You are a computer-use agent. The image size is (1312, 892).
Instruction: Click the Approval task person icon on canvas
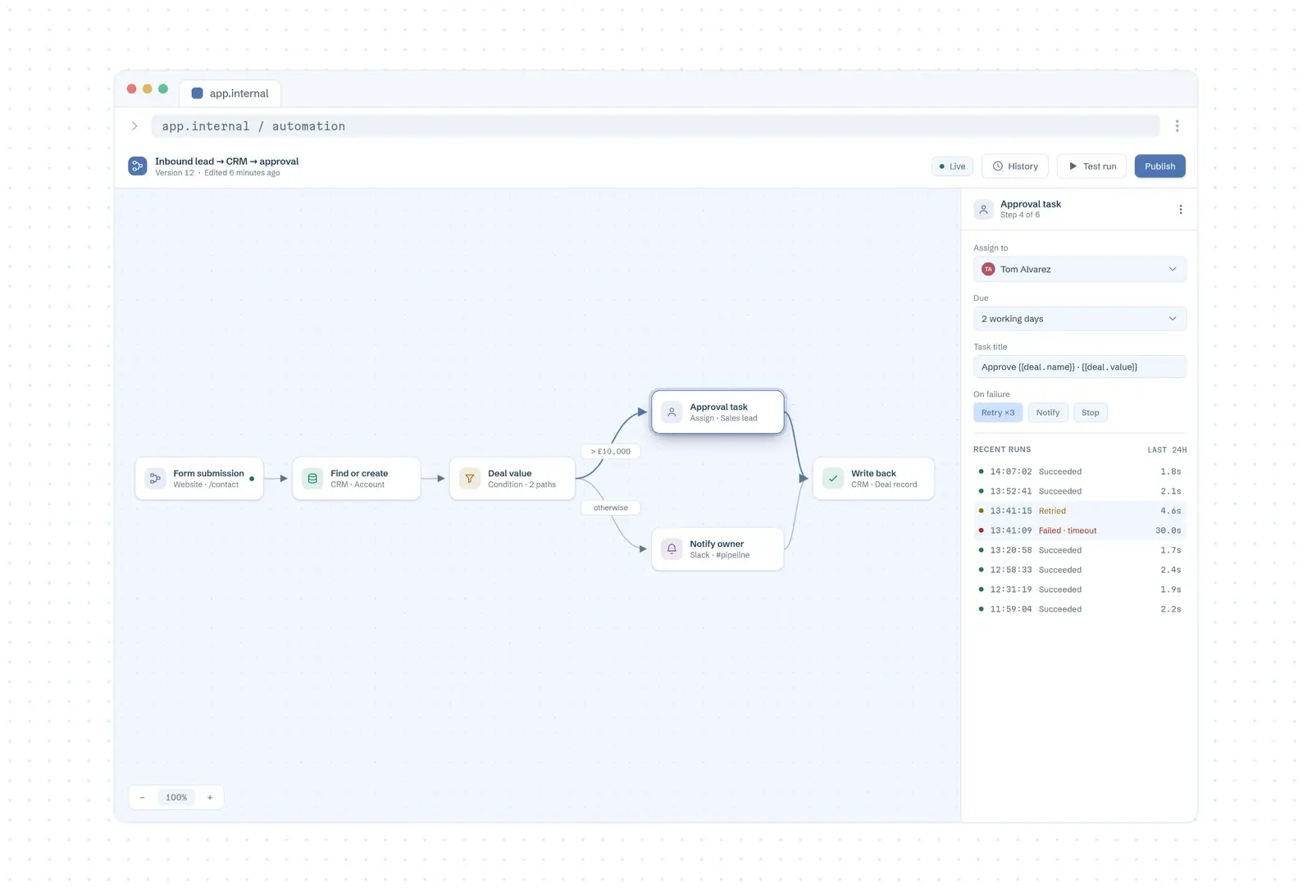pyautogui.click(x=672, y=412)
